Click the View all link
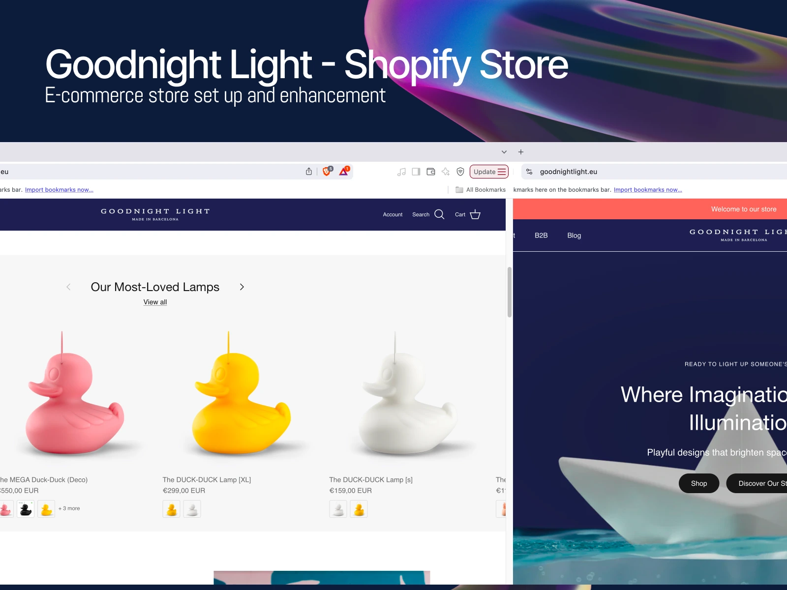This screenshot has width=787, height=590. point(155,302)
